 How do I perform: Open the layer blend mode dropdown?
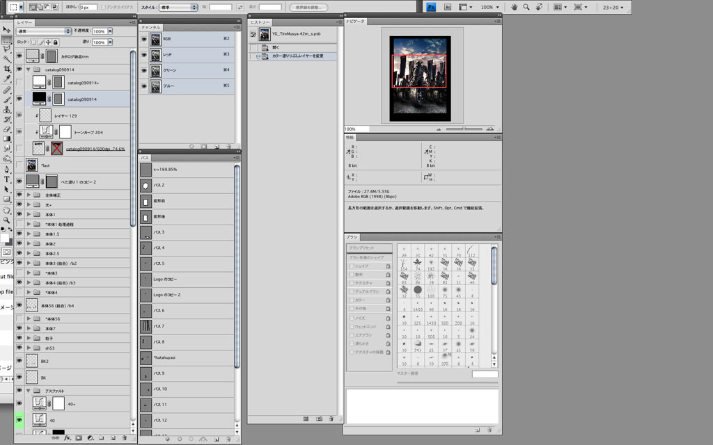43,31
